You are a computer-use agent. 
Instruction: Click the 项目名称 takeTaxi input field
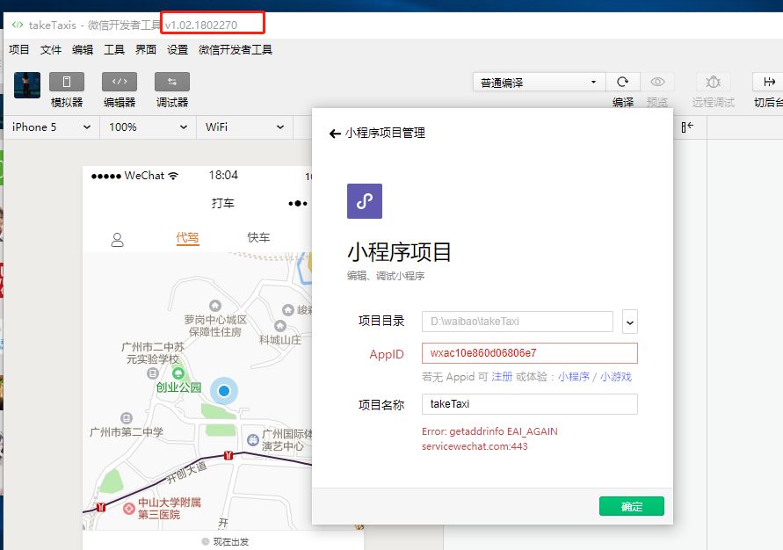coord(529,404)
